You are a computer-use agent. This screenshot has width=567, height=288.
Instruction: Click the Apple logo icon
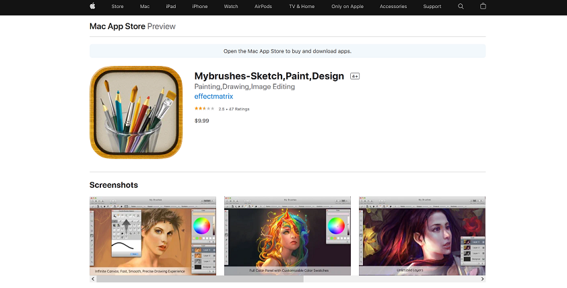pos(92,6)
